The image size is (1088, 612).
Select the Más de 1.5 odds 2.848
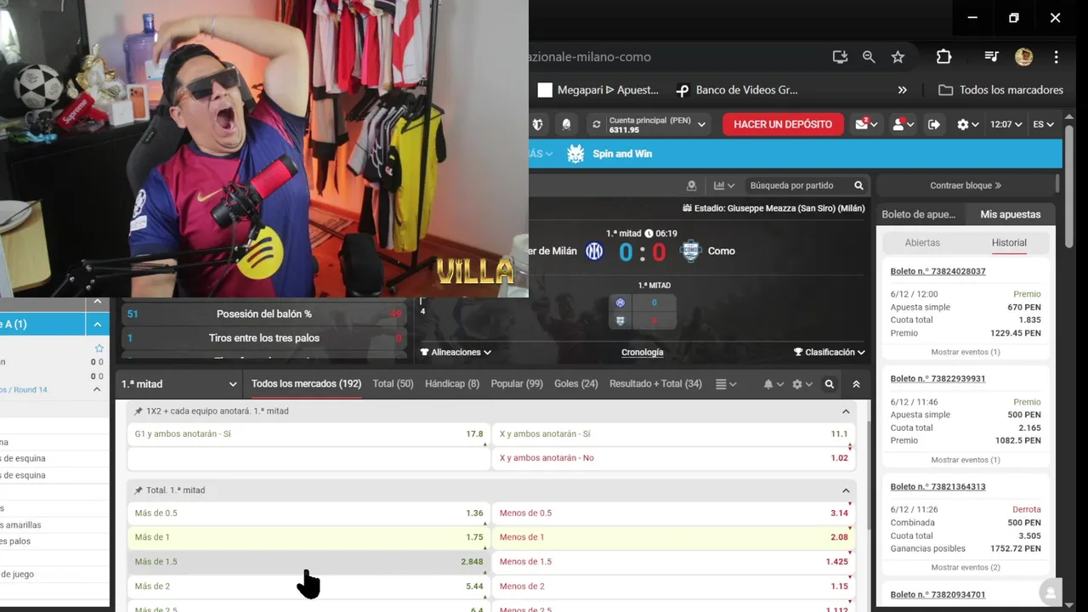pos(309,562)
